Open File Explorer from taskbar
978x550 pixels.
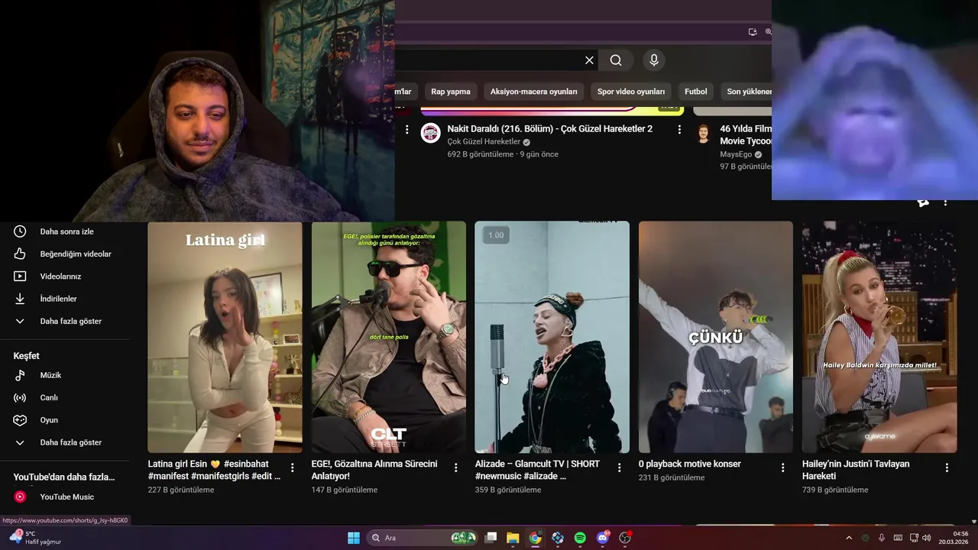[513, 538]
